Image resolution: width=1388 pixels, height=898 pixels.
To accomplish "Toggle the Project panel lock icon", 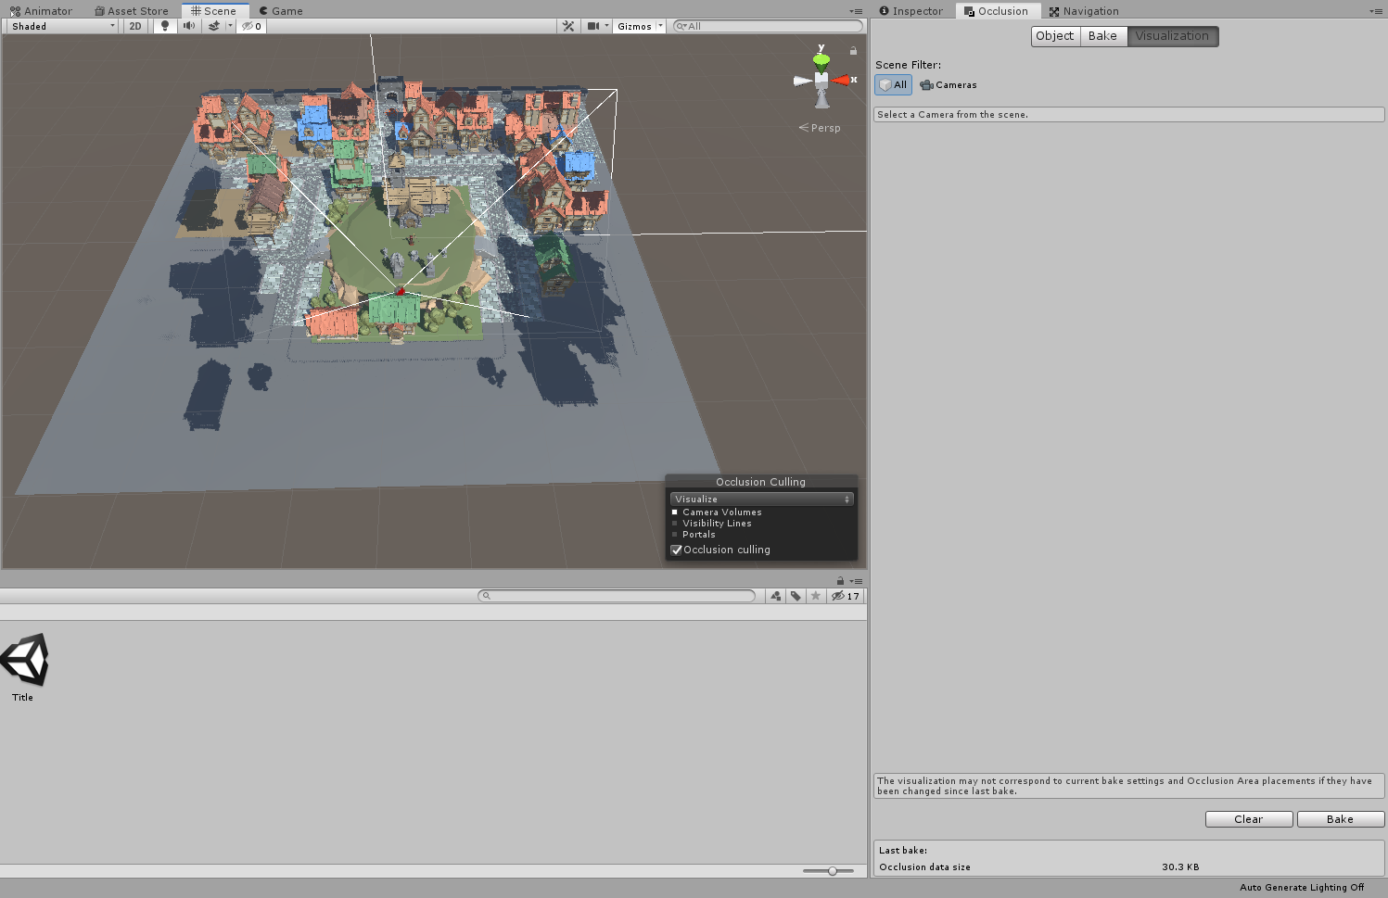I will point(840,581).
